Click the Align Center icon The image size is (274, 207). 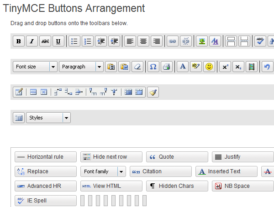143,41
